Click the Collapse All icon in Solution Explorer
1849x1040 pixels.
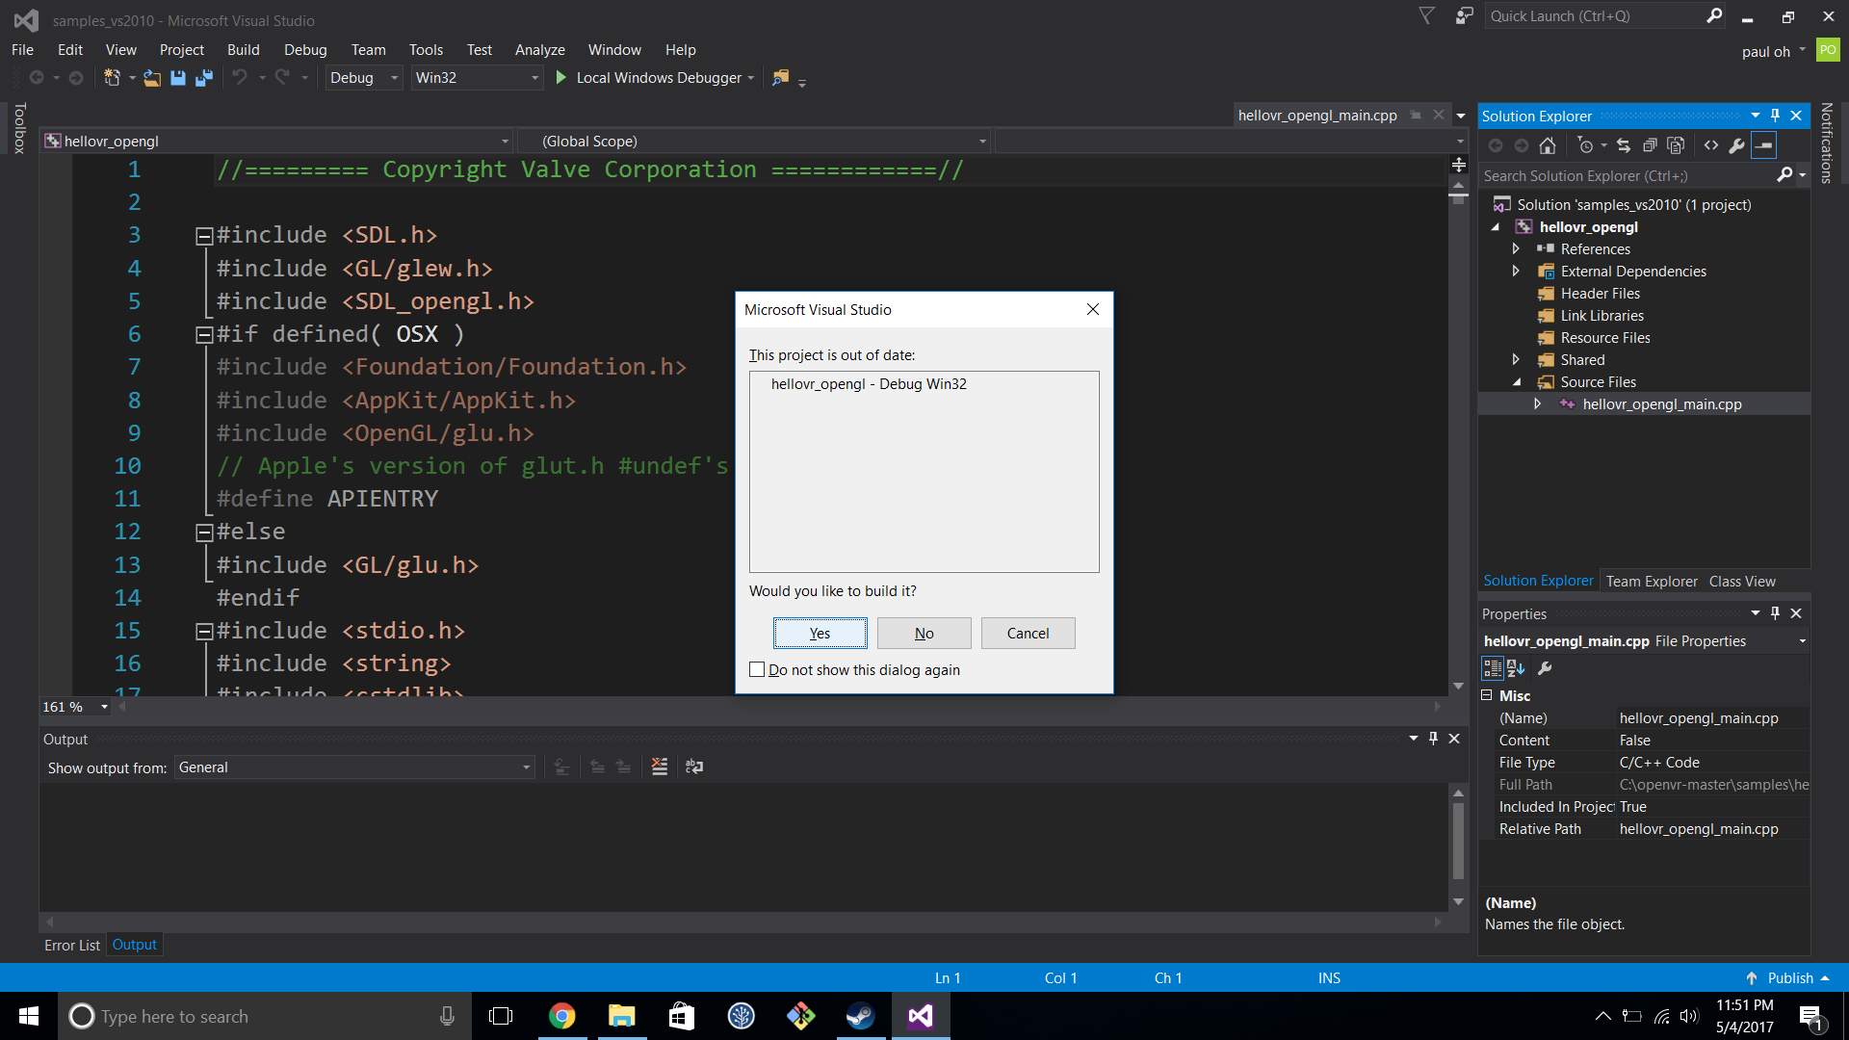1650,145
